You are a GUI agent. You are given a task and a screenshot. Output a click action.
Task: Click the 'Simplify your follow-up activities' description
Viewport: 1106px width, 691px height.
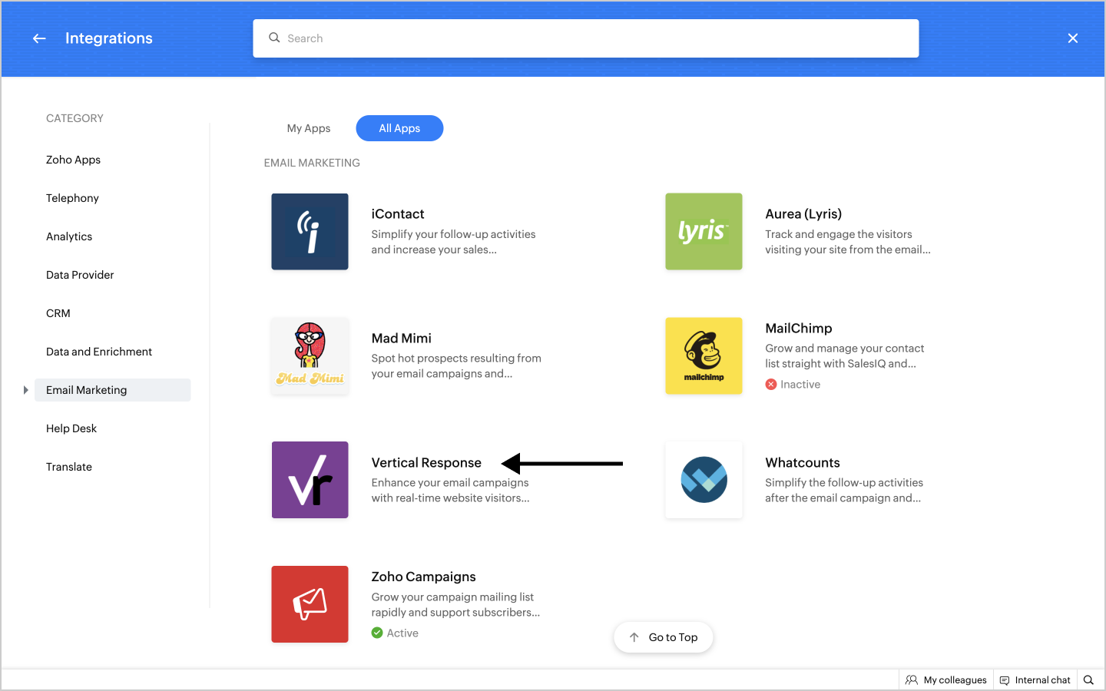(454, 242)
